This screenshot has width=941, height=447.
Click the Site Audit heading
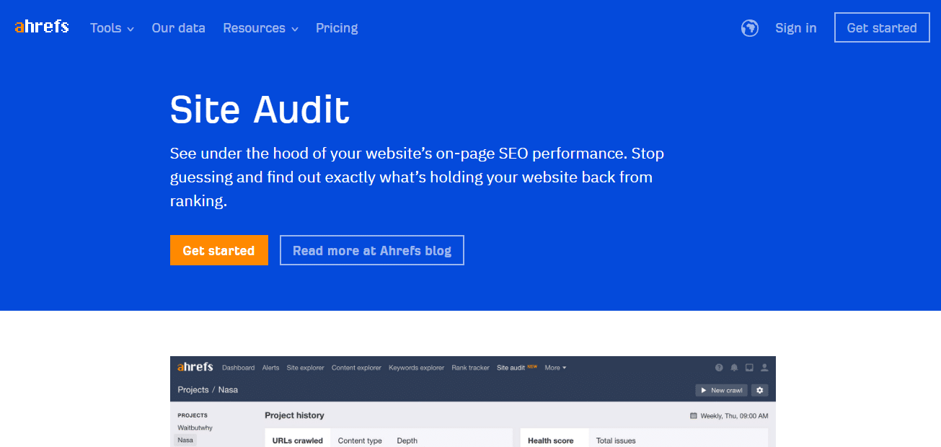point(260,110)
